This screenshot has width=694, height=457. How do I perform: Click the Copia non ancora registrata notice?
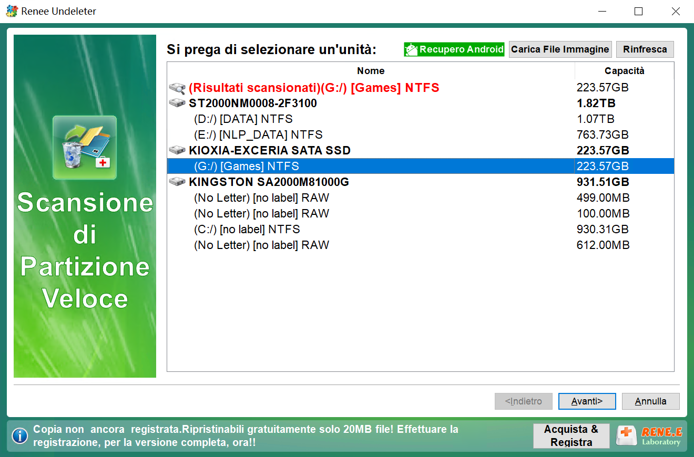(x=246, y=436)
